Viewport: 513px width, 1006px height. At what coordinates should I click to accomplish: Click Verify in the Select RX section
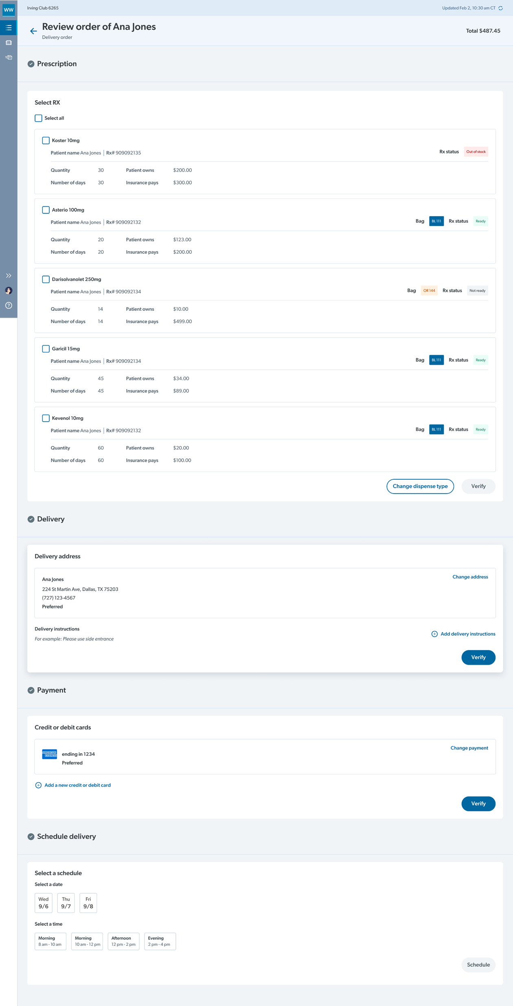(478, 486)
